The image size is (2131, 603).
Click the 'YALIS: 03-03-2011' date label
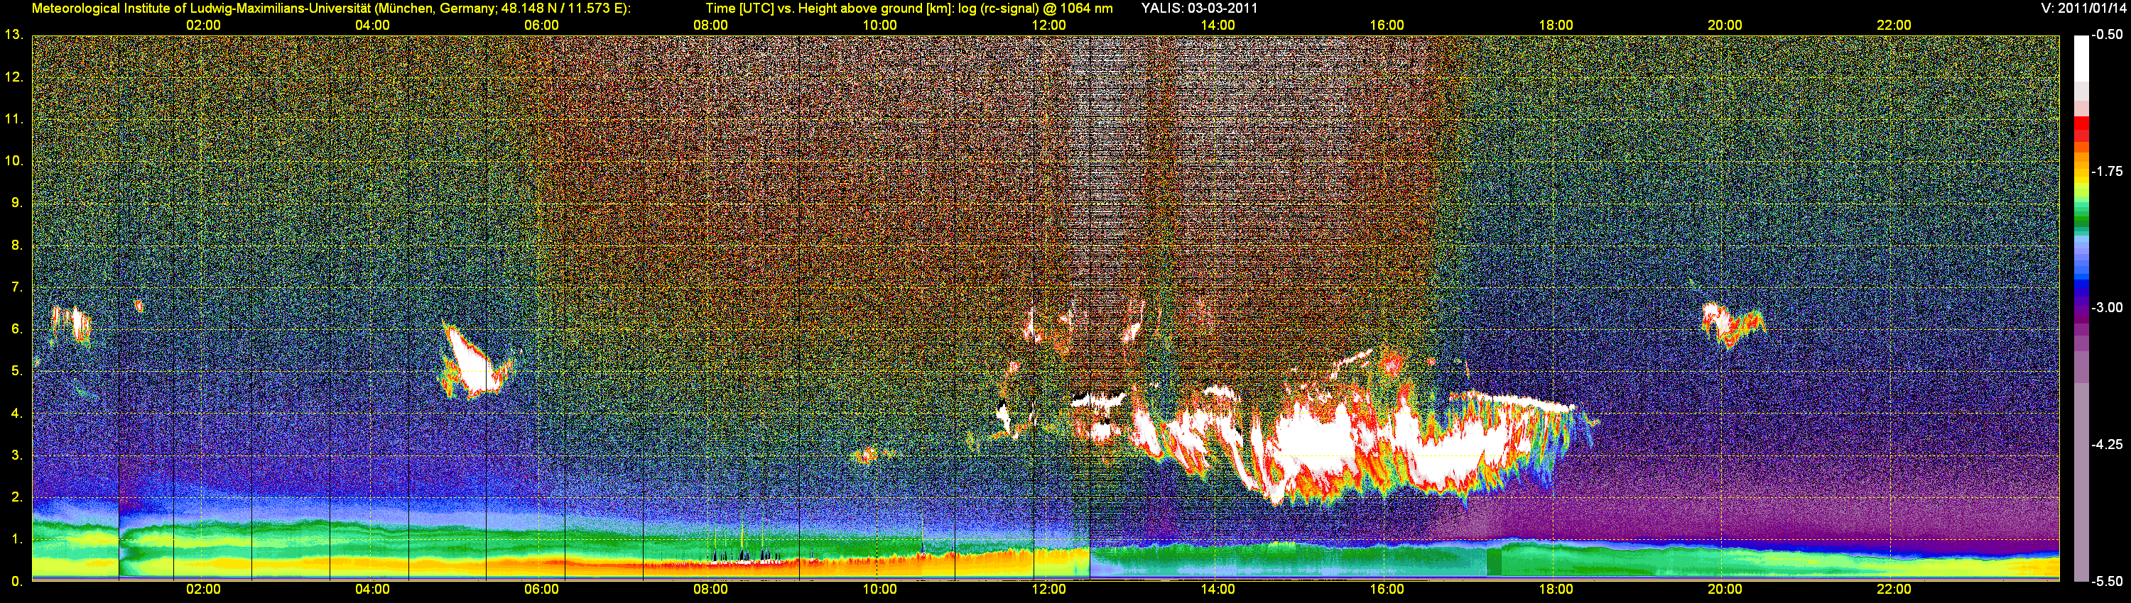1199,9
